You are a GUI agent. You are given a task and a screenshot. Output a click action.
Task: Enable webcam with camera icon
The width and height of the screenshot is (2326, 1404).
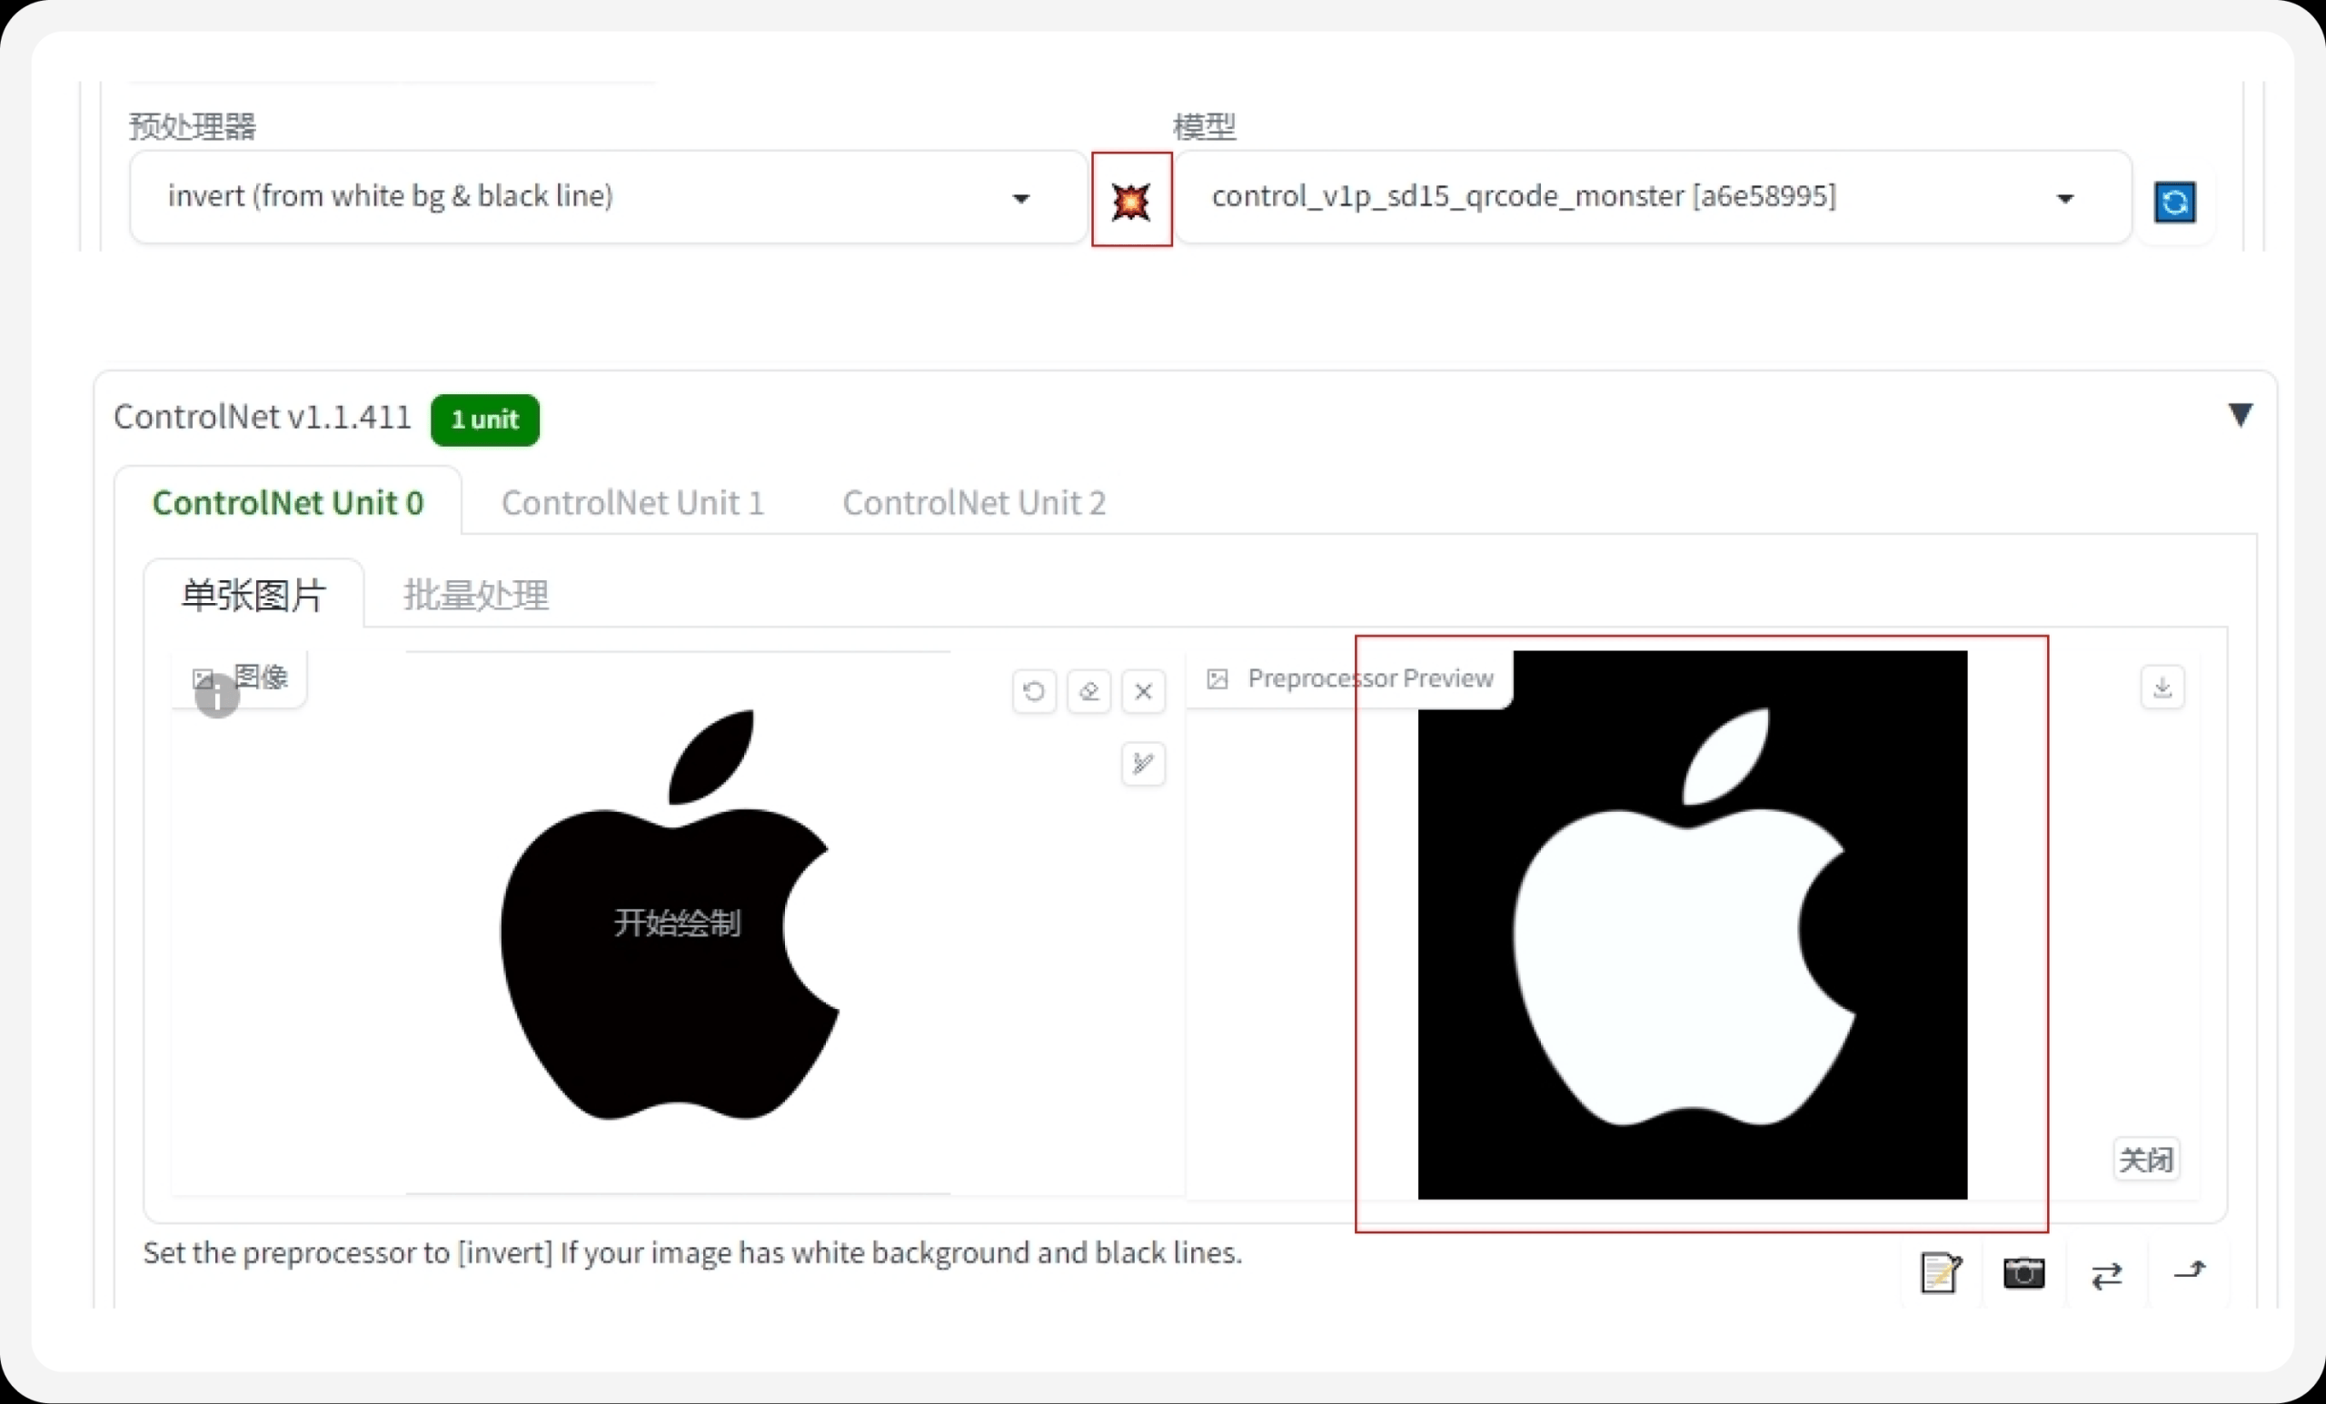pyautogui.click(x=2024, y=1273)
